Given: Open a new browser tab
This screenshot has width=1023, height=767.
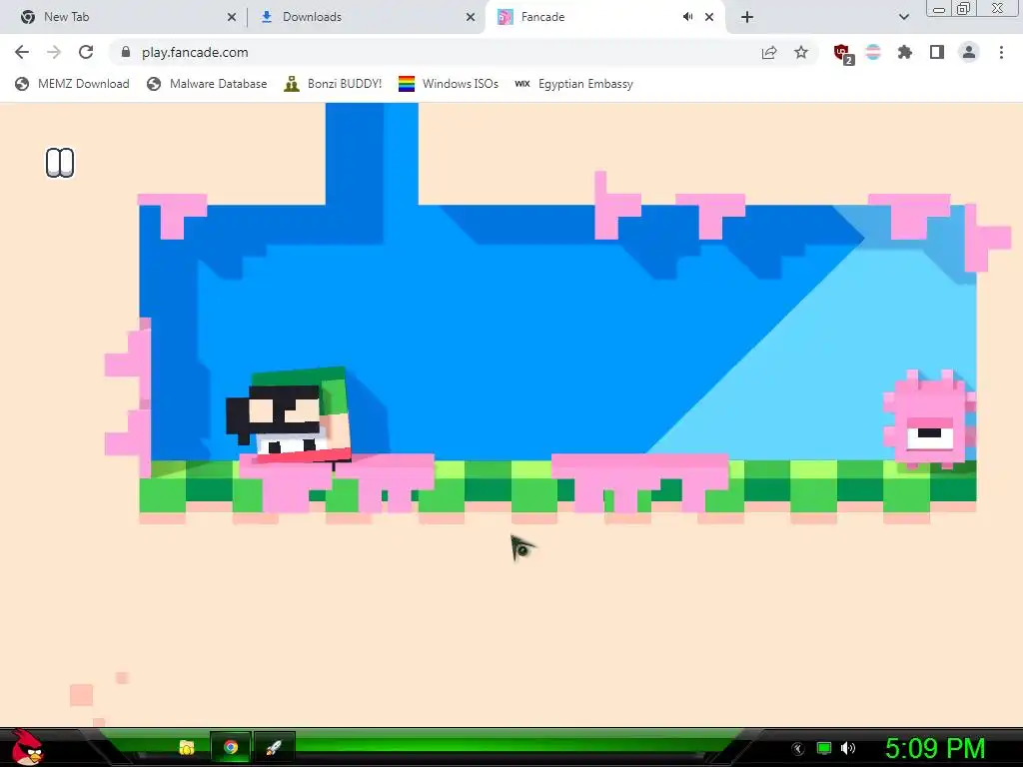Looking at the screenshot, I should tap(747, 18).
